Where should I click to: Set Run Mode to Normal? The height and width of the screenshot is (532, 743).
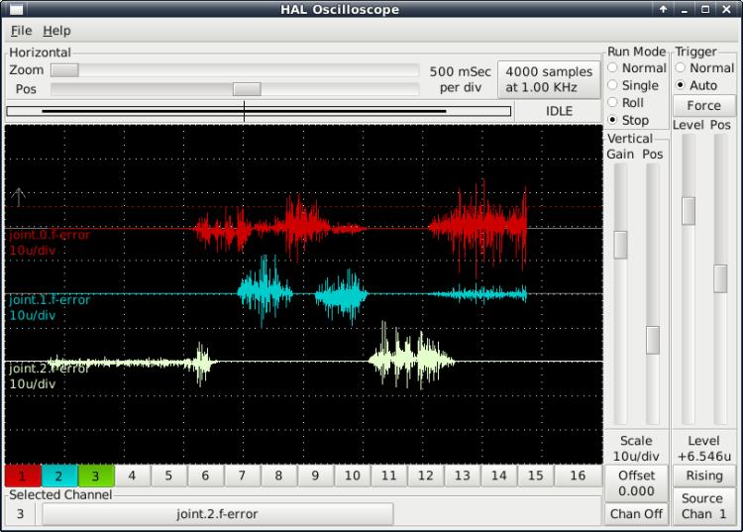click(x=612, y=68)
